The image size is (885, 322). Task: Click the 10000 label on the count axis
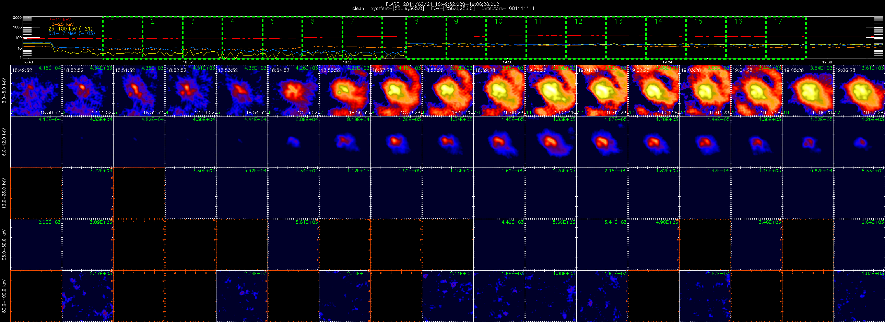pyautogui.click(x=16, y=18)
